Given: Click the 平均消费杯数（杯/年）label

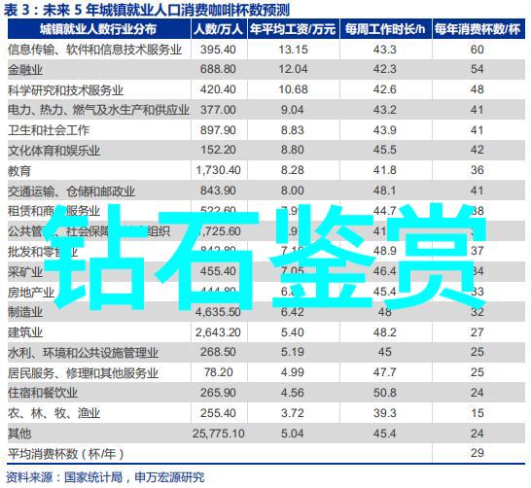Looking at the screenshot, I should tap(66, 454).
